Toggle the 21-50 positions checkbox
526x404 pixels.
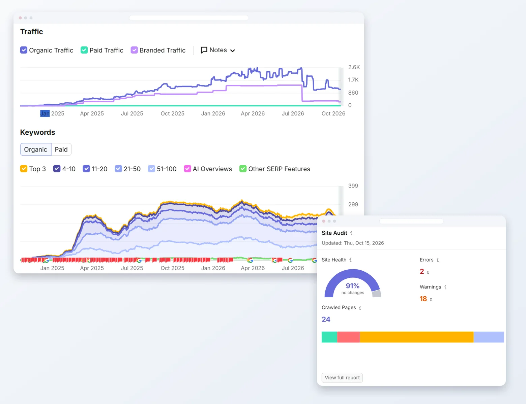tap(118, 169)
